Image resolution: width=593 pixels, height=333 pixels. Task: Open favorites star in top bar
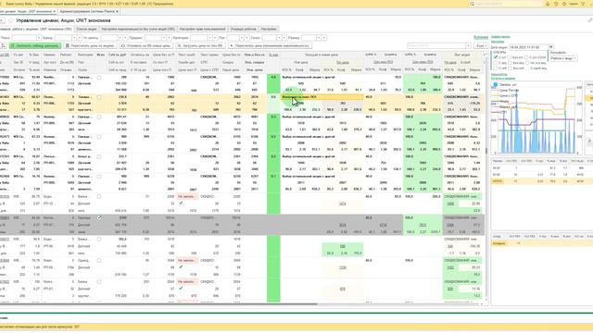564,4
